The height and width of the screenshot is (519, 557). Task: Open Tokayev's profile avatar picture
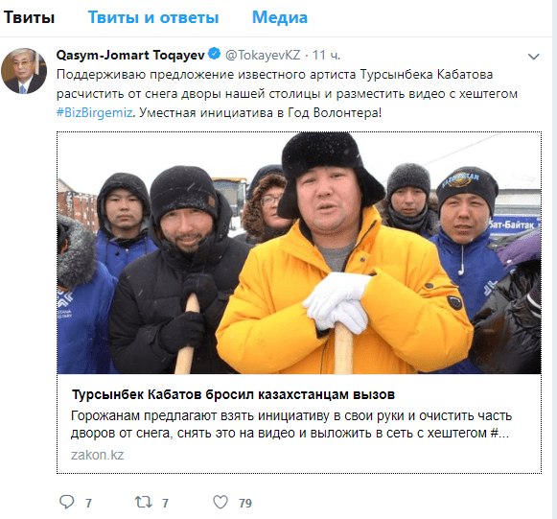click(x=24, y=71)
